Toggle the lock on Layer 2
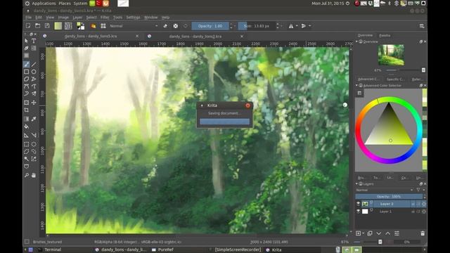 pyautogui.click(x=413, y=204)
